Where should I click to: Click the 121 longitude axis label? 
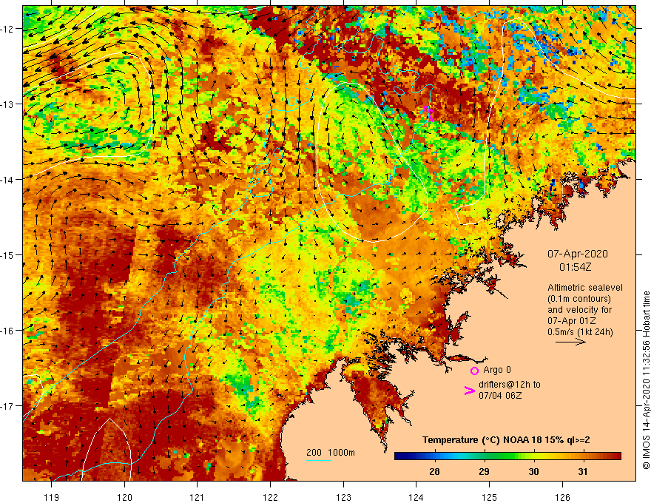pyautogui.click(x=198, y=497)
